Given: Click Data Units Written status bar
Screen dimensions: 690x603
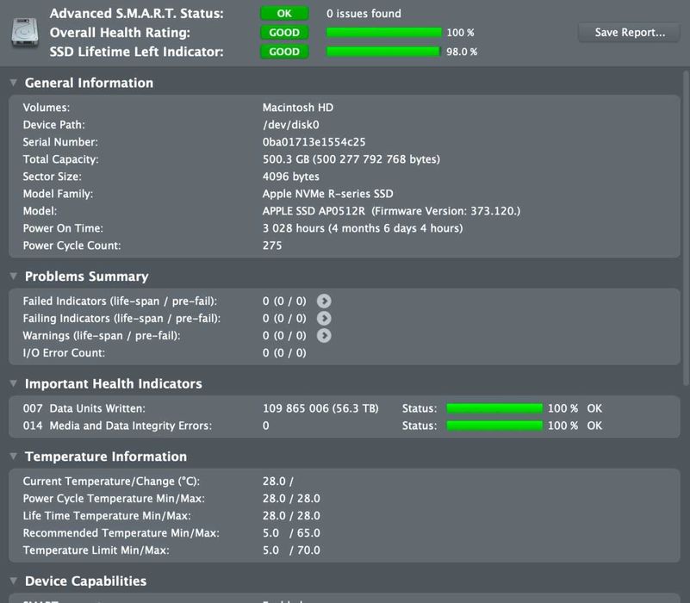Looking at the screenshot, I should tap(494, 408).
